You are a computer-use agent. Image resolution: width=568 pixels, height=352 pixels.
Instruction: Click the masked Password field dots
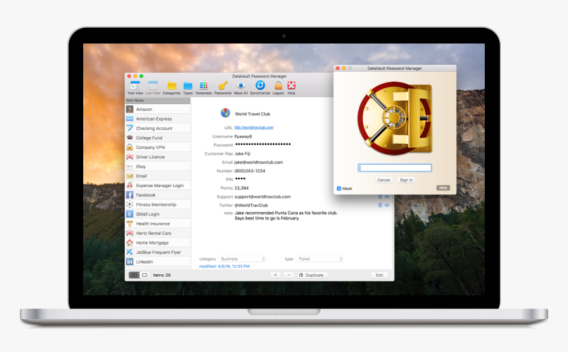[x=263, y=144]
